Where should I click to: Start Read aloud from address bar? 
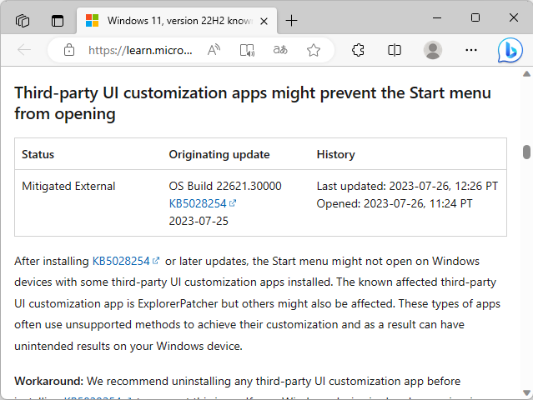pos(214,50)
